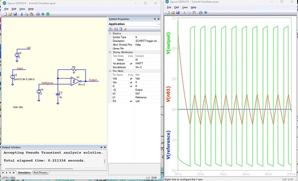
Task: Open View menu in waveform window
Action: pyautogui.click(x=185, y=7)
